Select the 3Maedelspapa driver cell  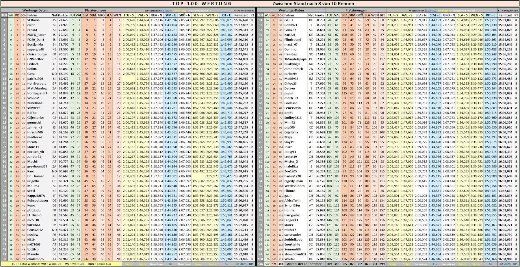tap(295, 59)
